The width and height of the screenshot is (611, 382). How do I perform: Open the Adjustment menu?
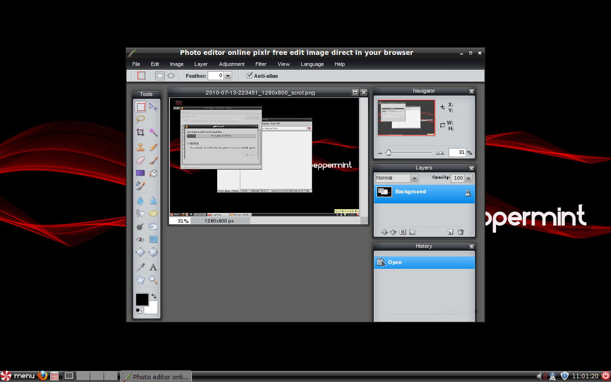[x=232, y=64]
